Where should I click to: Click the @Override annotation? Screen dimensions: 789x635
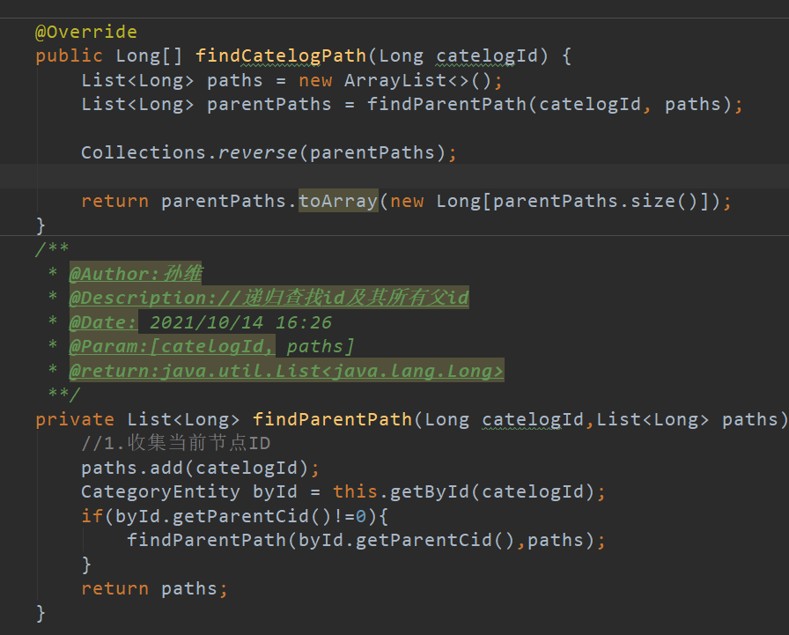click(x=85, y=33)
